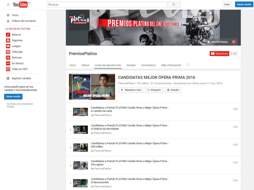The height and width of the screenshot is (190, 254).
Task: Click the sidebar Iniciar sesión button
Action: click(13, 97)
